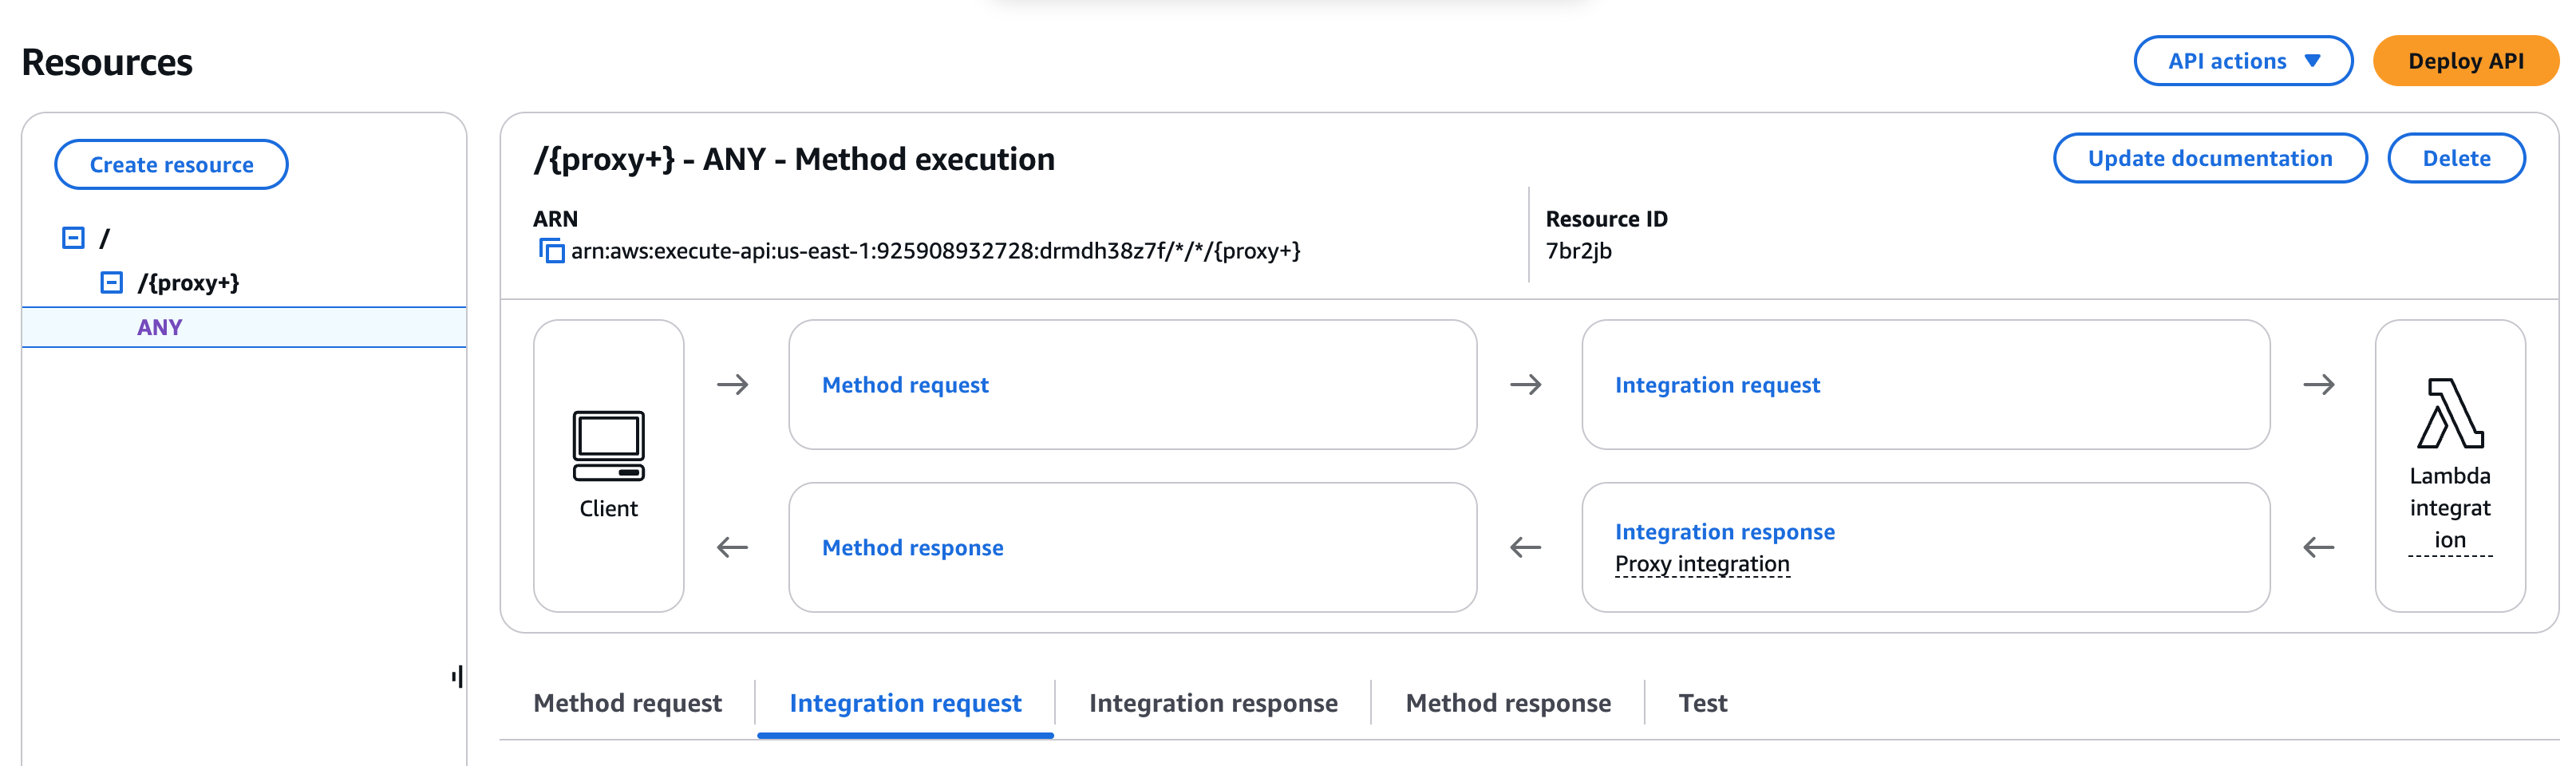
Task: Click the Method execution title text
Action: tap(794, 159)
